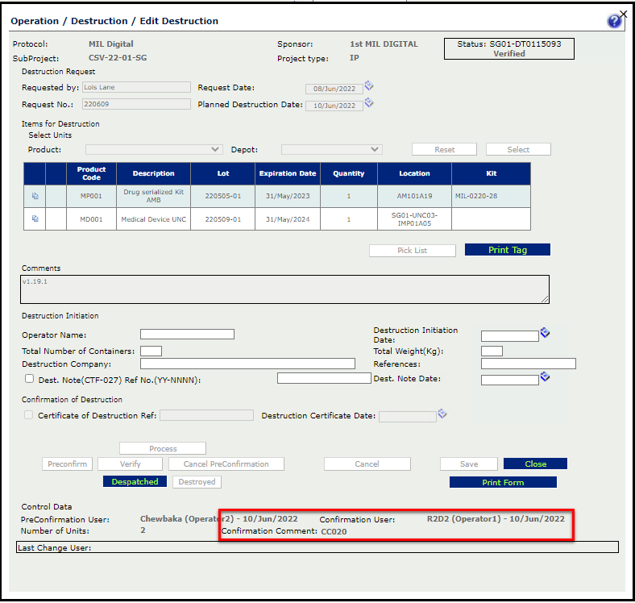Click lot cell 220509-01
Image resolution: width=635 pixels, height=603 pixels.
222,219
